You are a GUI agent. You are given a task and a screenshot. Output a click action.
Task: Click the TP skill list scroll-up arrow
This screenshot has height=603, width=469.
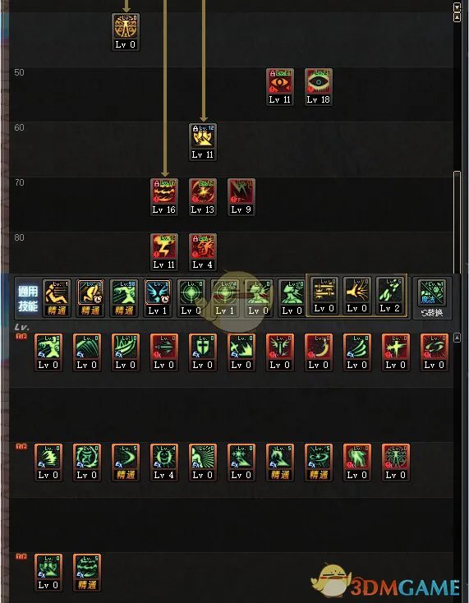pos(457,338)
